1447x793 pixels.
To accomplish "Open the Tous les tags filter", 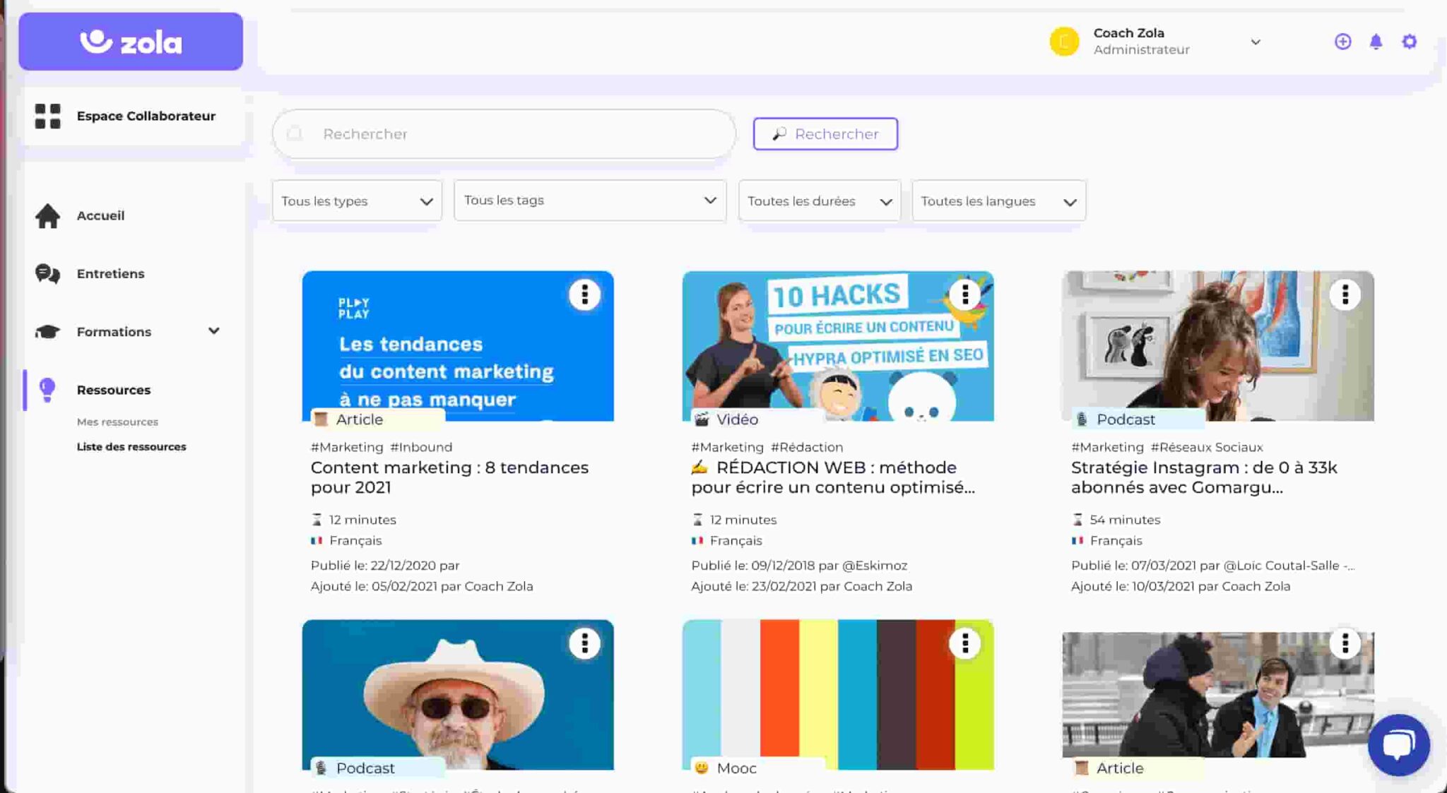I will [590, 201].
